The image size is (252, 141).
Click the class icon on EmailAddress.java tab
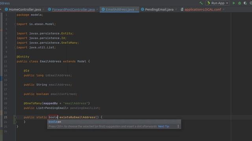pos(103,9)
